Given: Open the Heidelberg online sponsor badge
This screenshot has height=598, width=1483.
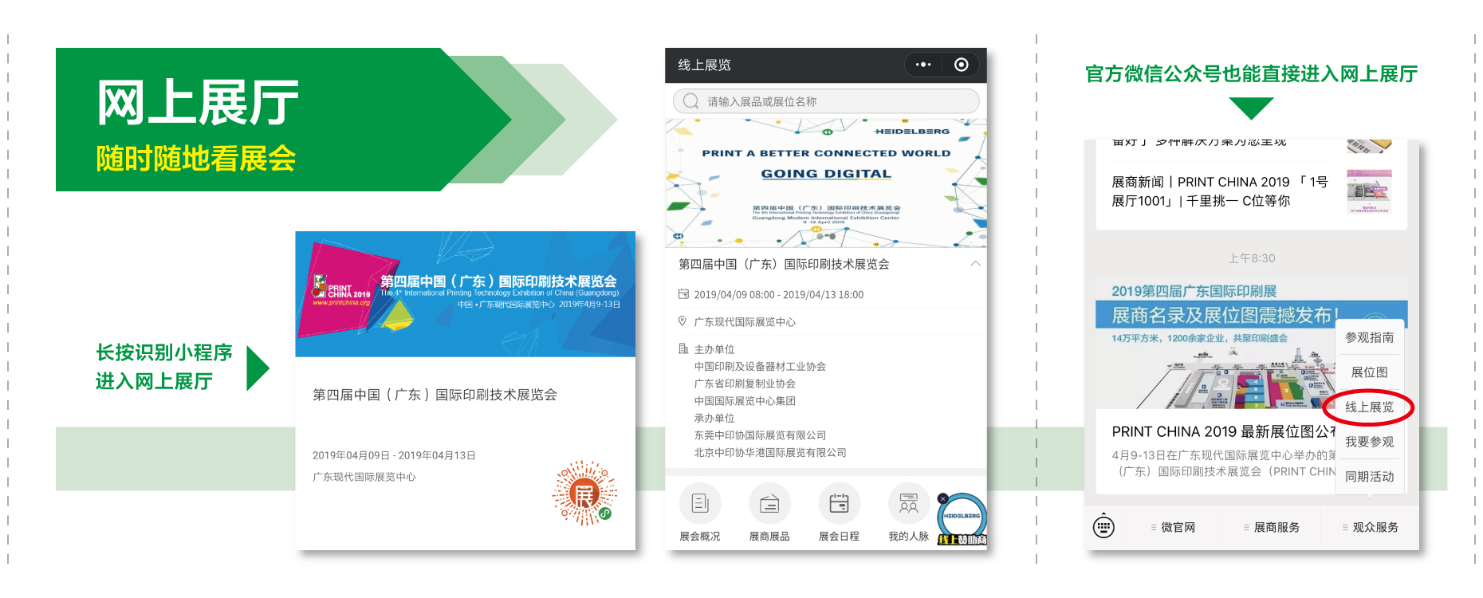Looking at the screenshot, I should [x=963, y=520].
